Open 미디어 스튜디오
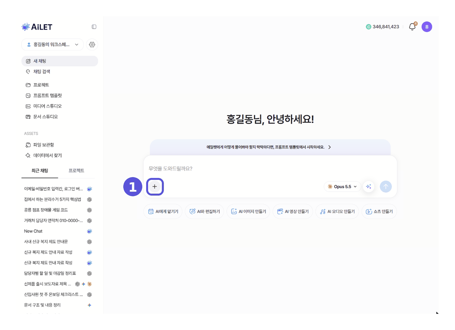The height and width of the screenshot is (330, 455). (x=60, y=106)
